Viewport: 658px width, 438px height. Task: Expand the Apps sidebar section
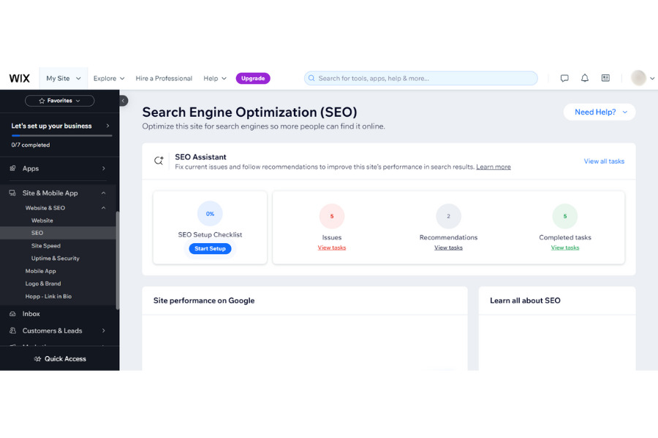point(103,169)
